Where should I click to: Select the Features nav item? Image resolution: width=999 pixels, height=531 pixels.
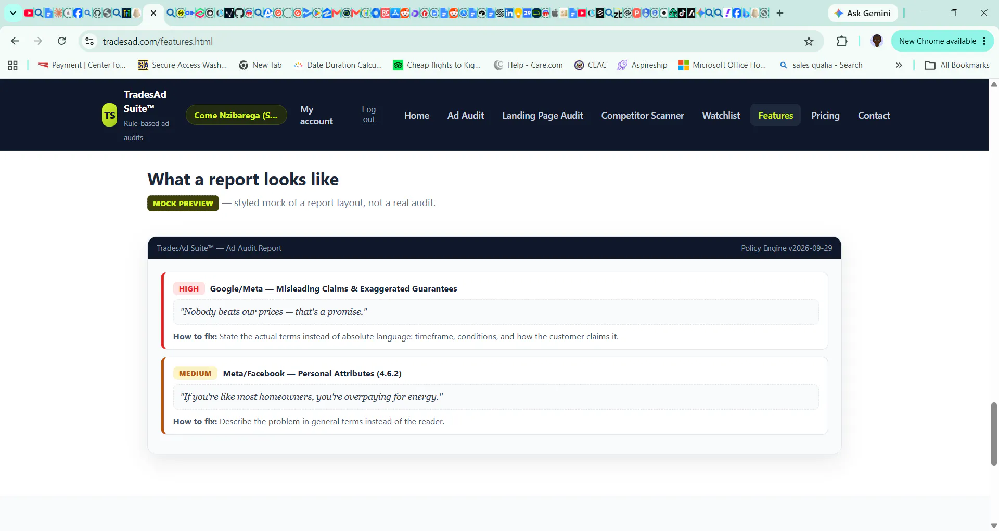click(775, 115)
